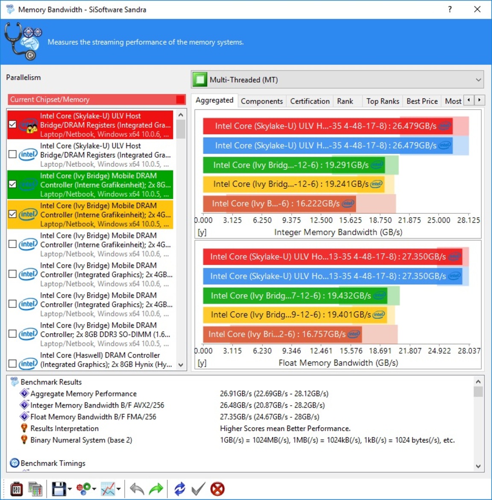Image resolution: width=492 pixels, height=500 pixels.
Task: Open the options gears dropdown arrow
Action: pos(94,489)
